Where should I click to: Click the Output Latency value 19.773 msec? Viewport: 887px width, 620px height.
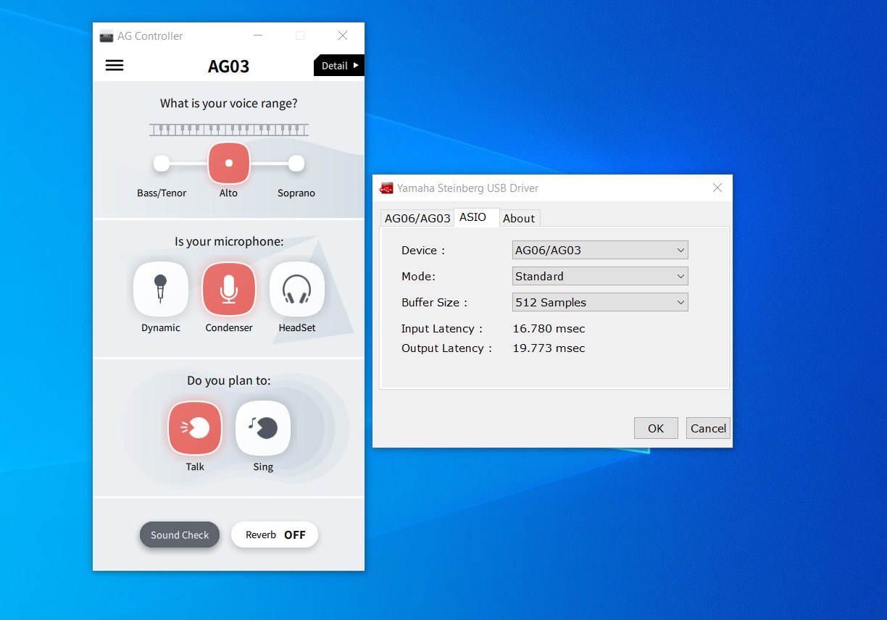tap(549, 348)
